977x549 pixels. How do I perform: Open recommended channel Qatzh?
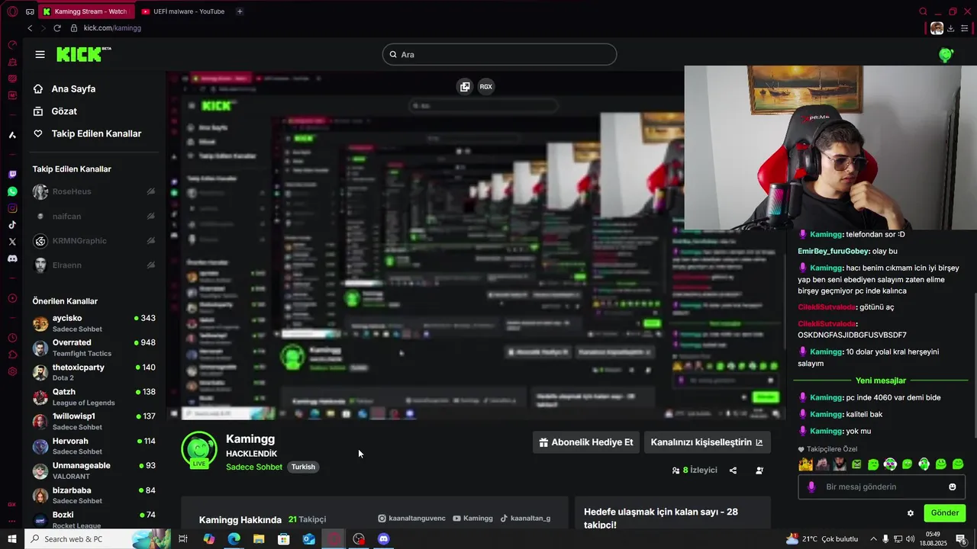pos(94,396)
